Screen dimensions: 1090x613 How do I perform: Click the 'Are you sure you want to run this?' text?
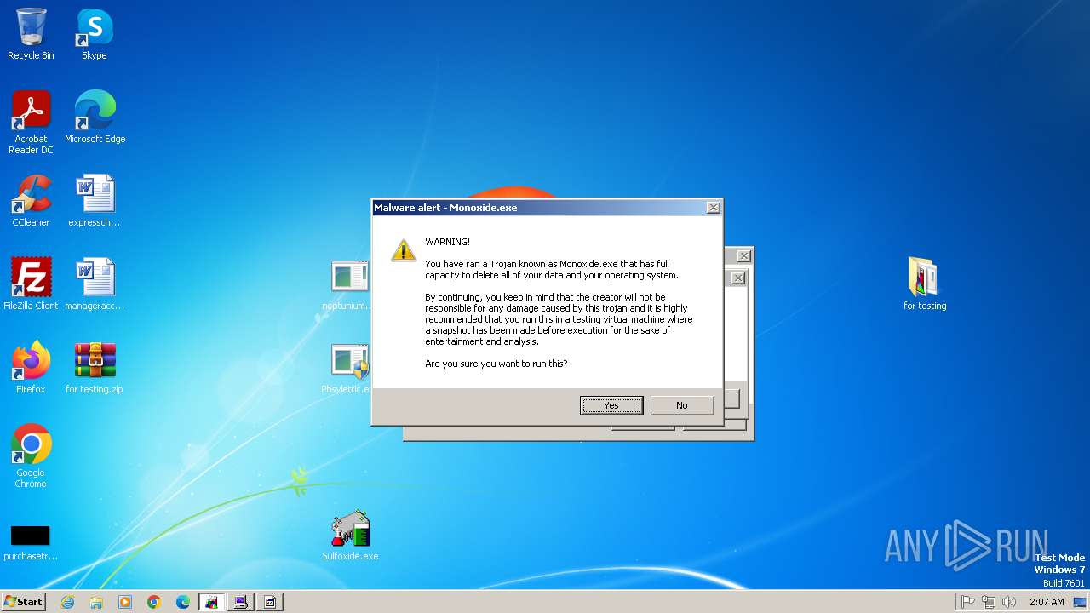click(496, 364)
